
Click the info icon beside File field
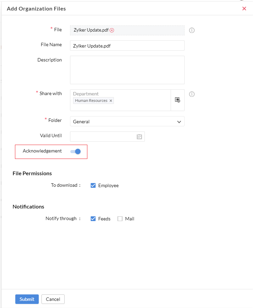[x=192, y=30]
